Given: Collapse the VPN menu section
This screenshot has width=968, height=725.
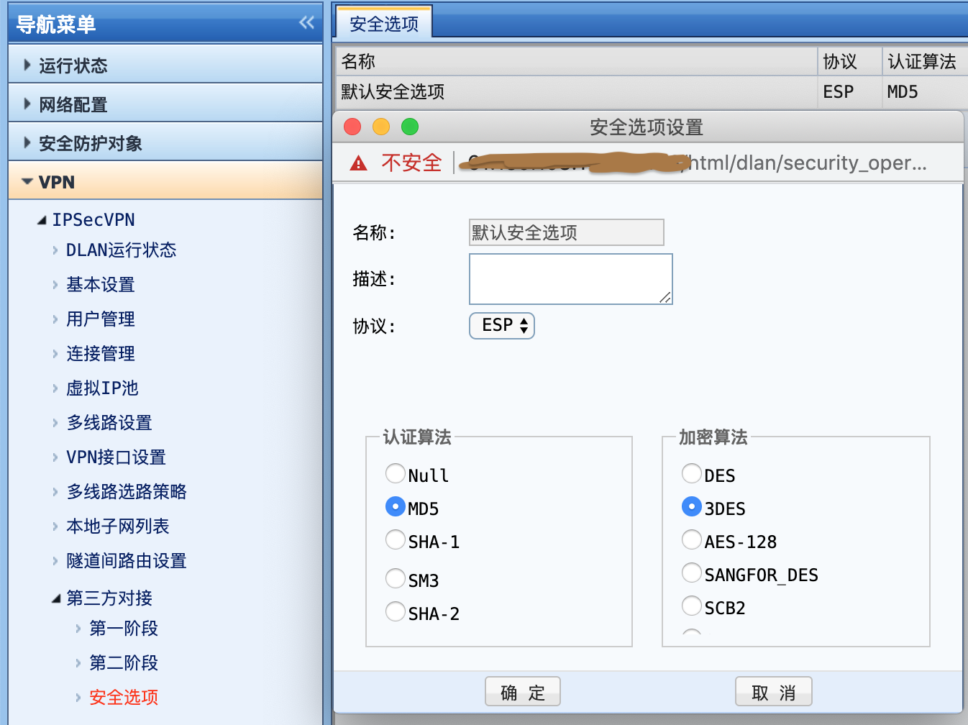Looking at the screenshot, I should pos(56,182).
